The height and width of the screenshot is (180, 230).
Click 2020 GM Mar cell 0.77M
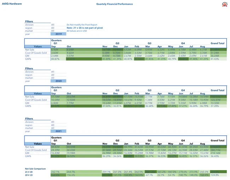pos(151,103)
